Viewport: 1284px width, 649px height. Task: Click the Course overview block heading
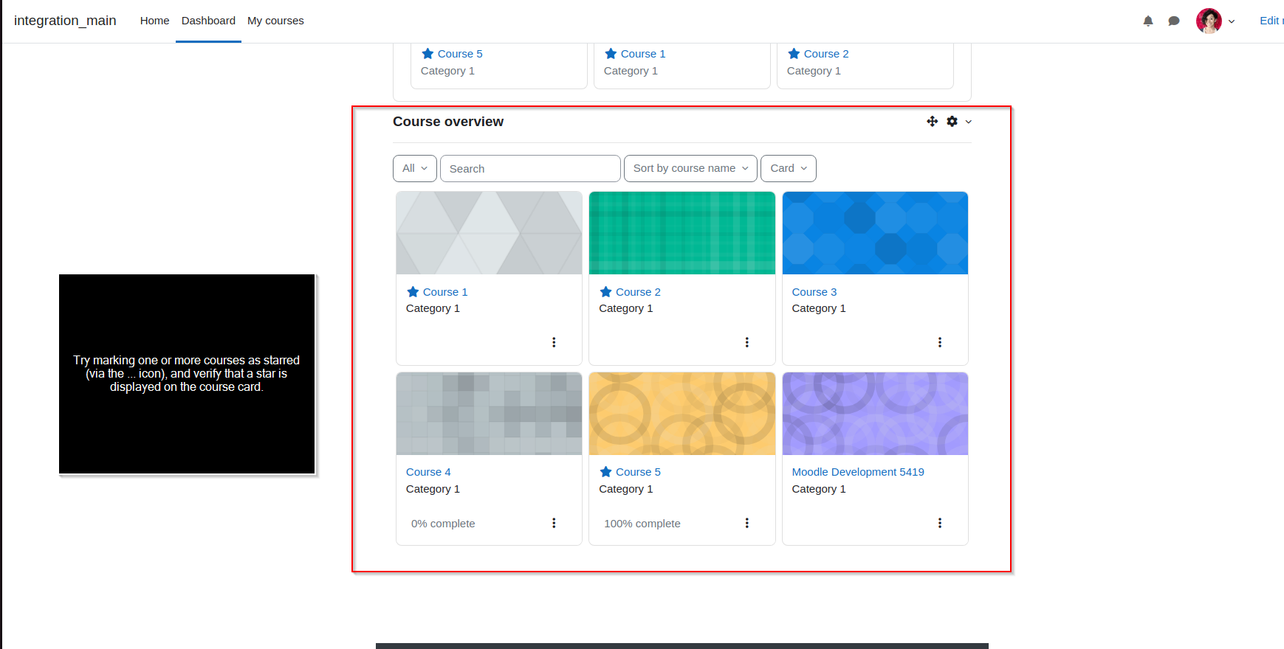click(448, 122)
